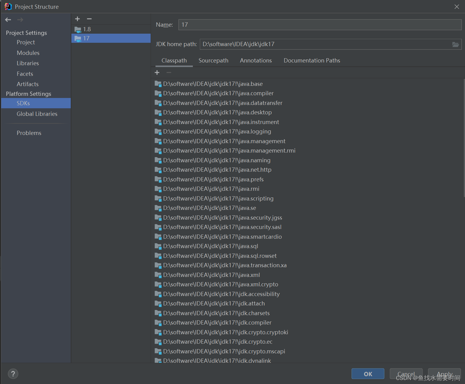Go to Global Libraries settings
This screenshot has width=465, height=384.
pyautogui.click(x=37, y=114)
